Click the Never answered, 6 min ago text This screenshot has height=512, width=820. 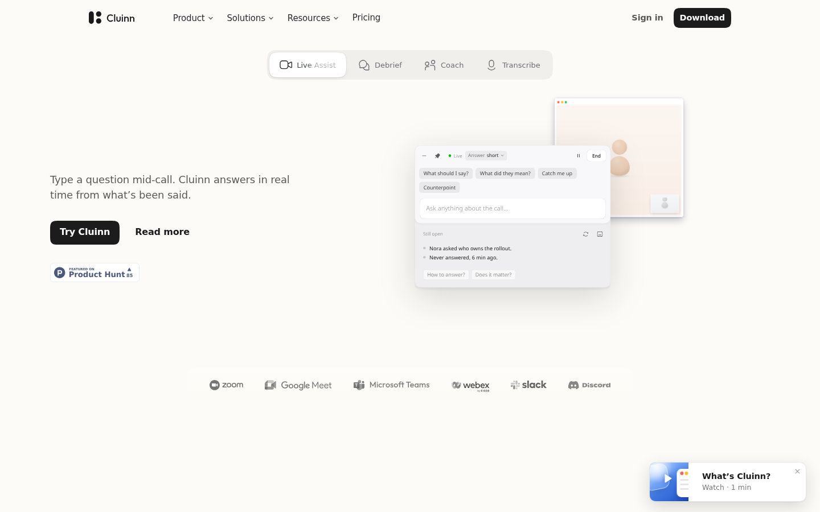coord(464,258)
